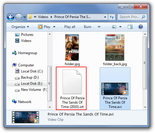Click the current folder breadcrumb Prince Of Persia
Screen dimensions: 155x133
73,17
